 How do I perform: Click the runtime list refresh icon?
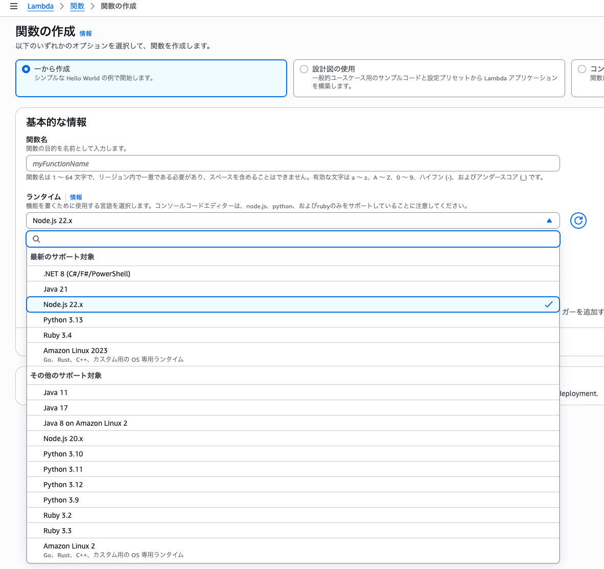click(578, 221)
